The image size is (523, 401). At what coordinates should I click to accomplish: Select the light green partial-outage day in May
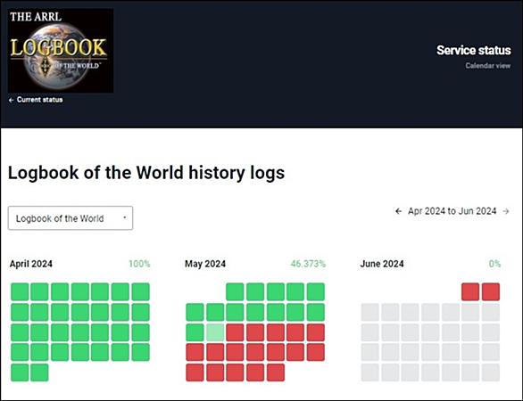pos(215,332)
